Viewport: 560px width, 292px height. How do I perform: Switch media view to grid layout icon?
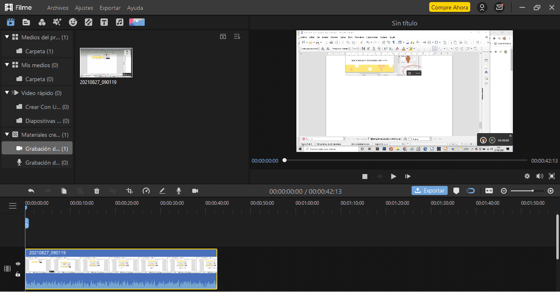[223, 36]
